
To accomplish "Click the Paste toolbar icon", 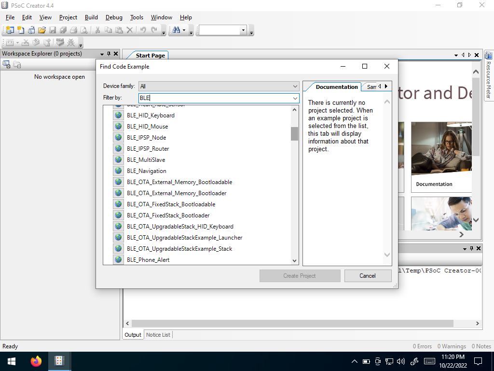I will [119, 30].
